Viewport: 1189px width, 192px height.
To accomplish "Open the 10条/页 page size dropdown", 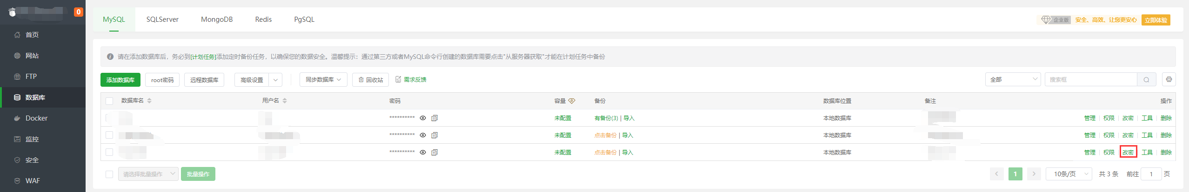I will (x=1069, y=174).
